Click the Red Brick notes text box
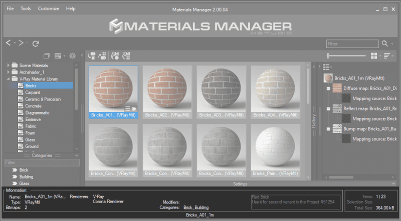The height and width of the screenshot is (221, 401). (x=296, y=202)
